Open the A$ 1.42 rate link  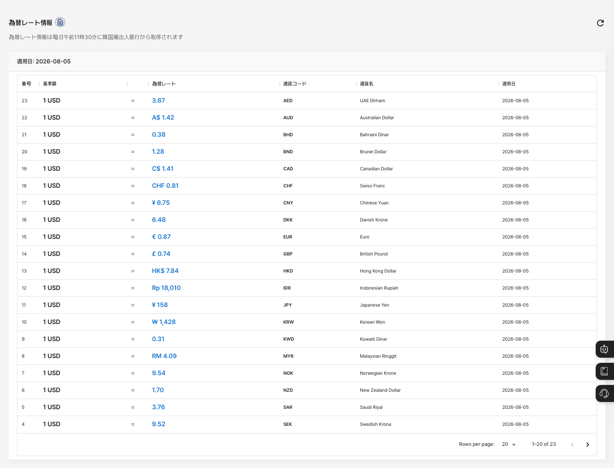click(163, 118)
